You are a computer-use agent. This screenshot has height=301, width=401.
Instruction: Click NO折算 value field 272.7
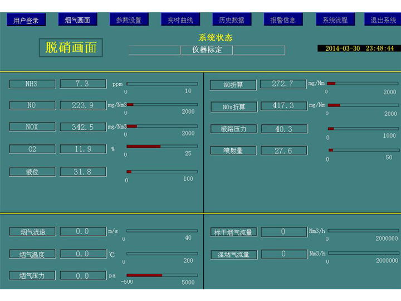coord(283,84)
